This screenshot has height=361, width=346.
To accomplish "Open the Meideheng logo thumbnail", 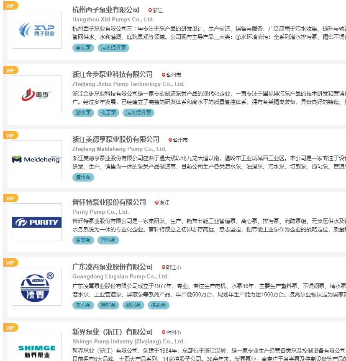I will coord(37,159).
